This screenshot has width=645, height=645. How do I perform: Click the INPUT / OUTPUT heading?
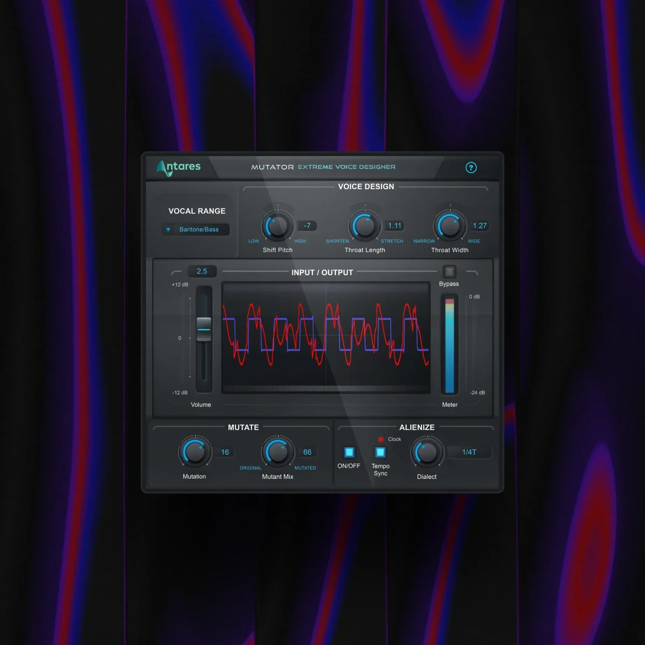click(322, 273)
